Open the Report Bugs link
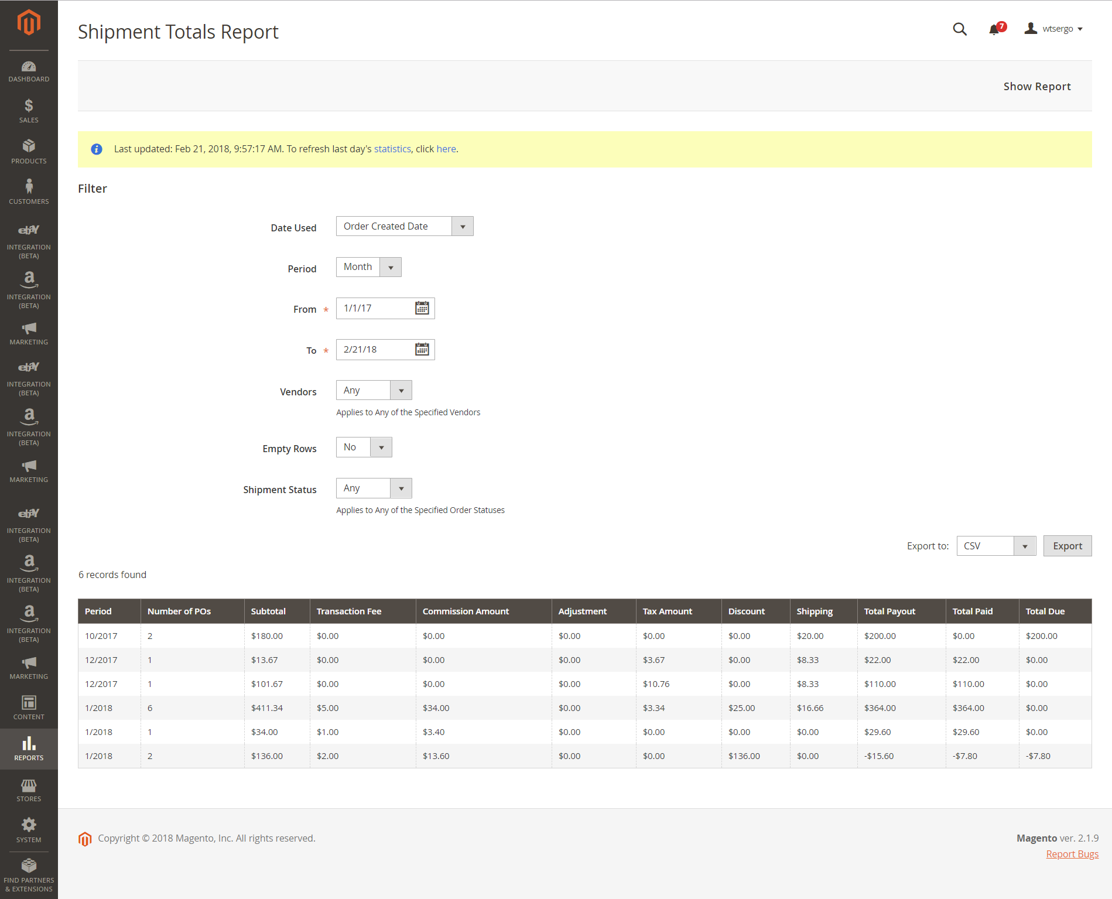 coord(1072,854)
